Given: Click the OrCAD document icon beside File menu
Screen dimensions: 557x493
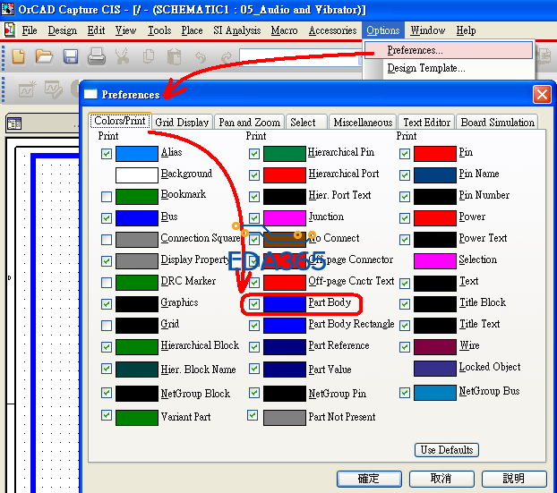Looking at the screenshot, I should coord(10,30).
